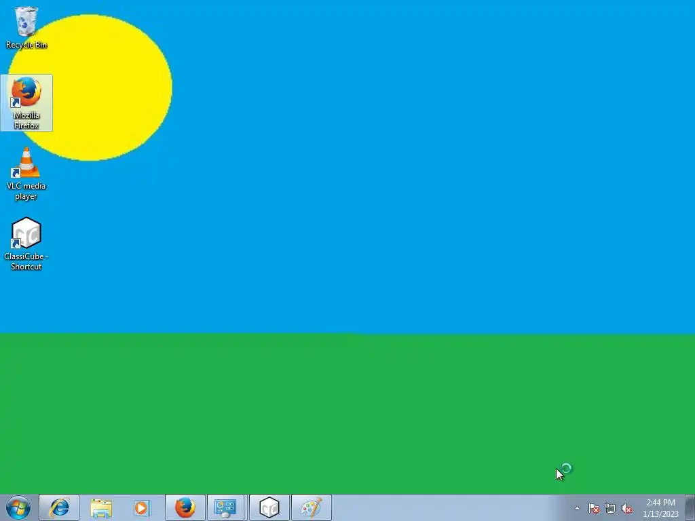Open Internet Explorer from the taskbar
Viewport: 695px width, 521px height.
point(60,507)
